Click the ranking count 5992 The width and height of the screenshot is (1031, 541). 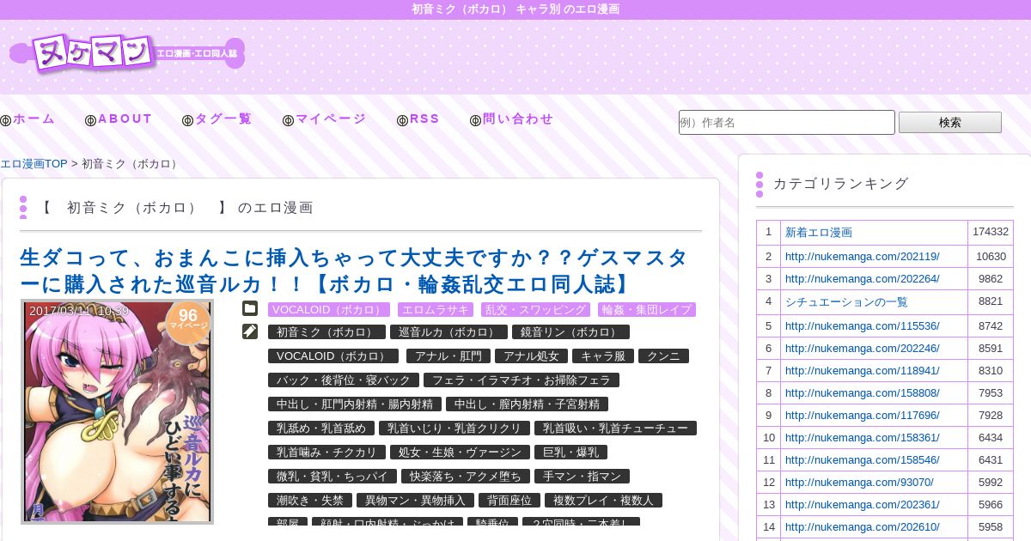pyautogui.click(x=991, y=482)
